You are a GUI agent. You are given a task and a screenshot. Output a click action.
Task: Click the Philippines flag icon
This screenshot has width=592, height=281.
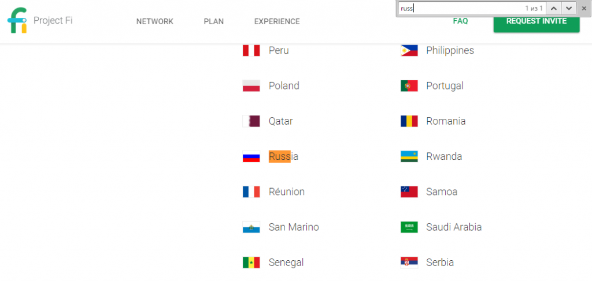pos(409,51)
